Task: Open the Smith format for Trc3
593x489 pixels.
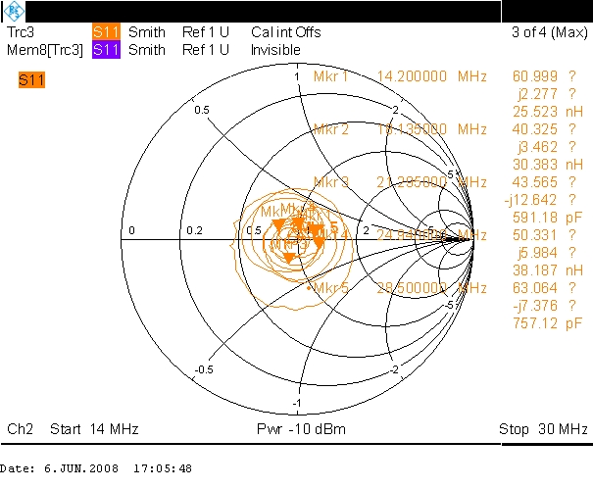Action: tap(147, 31)
